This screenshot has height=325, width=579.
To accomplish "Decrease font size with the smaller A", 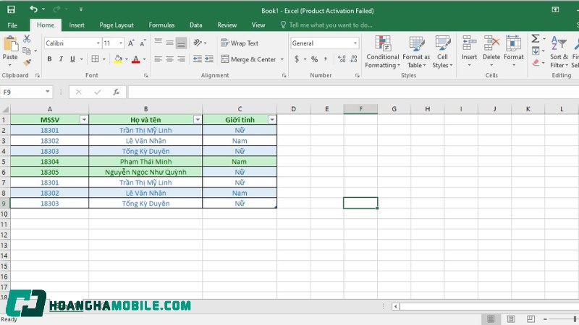I will (143, 43).
